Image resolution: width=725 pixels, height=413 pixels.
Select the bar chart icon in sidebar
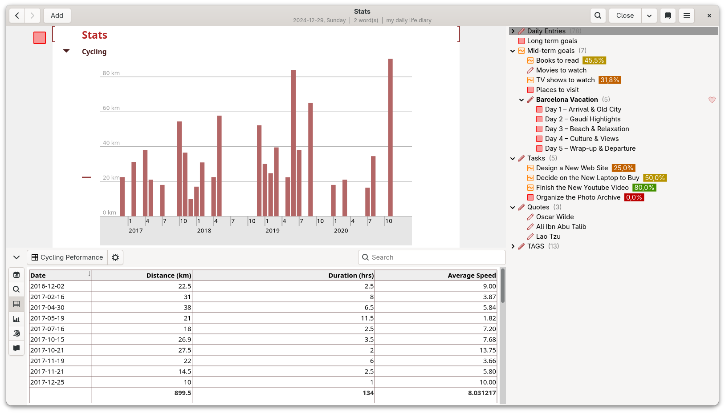pyautogui.click(x=16, y=319)
